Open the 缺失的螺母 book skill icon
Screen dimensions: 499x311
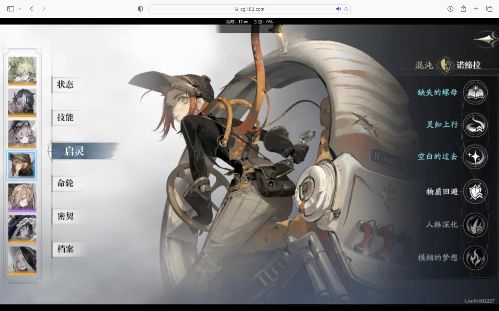[x=475, y=92]
